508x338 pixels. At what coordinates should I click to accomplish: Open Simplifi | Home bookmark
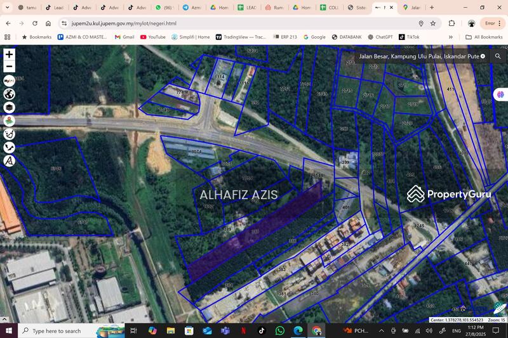click(x=190, y=37)
